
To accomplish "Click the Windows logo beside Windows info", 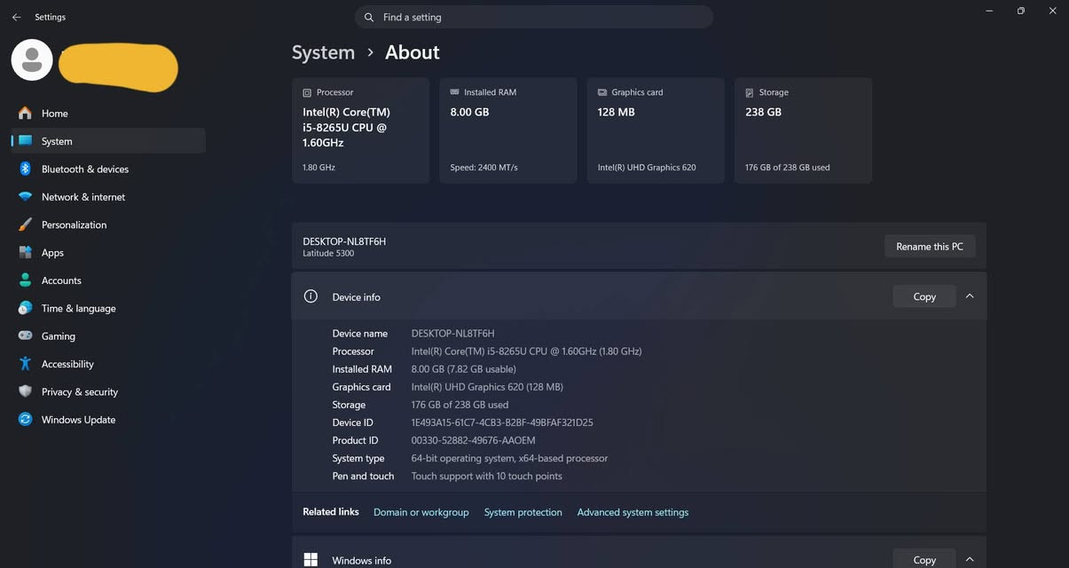I will [310, 560].
